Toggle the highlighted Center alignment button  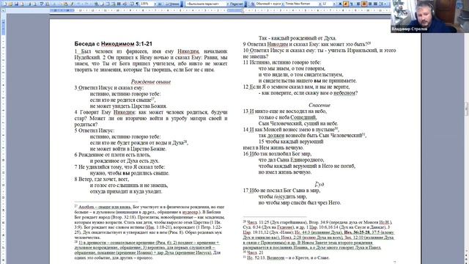(364, 4)
